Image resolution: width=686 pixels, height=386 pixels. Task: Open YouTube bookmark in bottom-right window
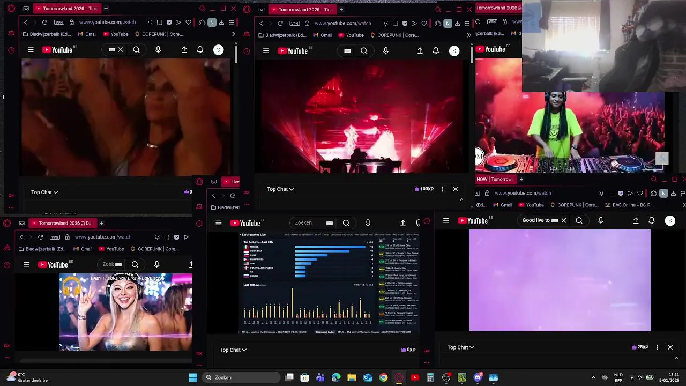pyautogui.click(x=531, y=205)
